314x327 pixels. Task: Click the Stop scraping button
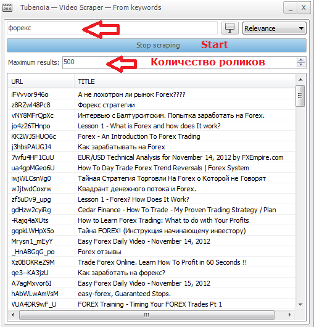(x=157, y=45)
